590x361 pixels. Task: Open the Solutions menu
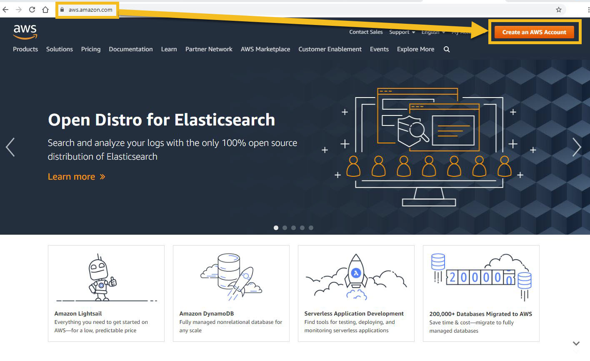(x=60, y=49)
